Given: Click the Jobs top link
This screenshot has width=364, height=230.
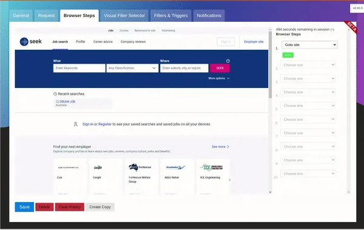Looking at the screenshot, I should click(111, 30).
